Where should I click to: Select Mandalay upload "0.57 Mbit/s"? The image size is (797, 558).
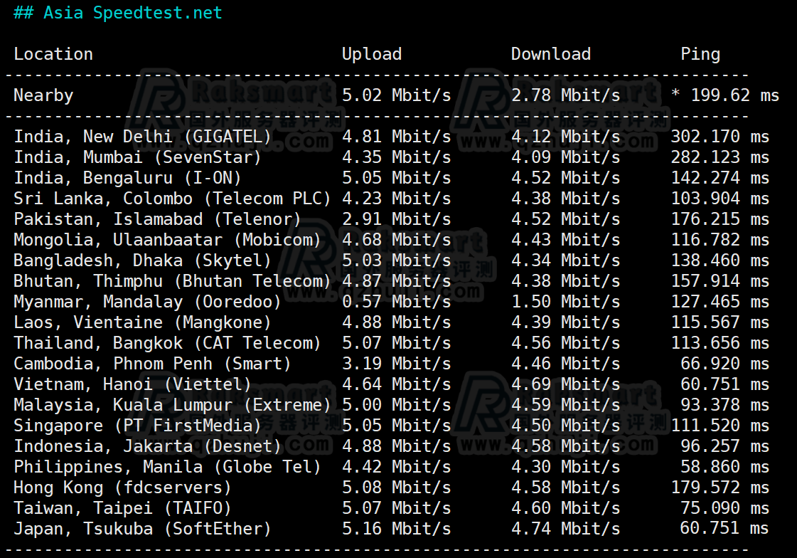point(397,302)
